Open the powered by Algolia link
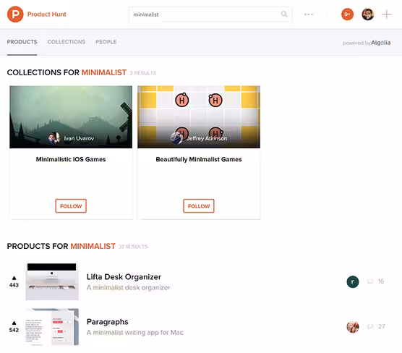The width and height of the screenshot is (402, 353). click(x=367, y=43)
